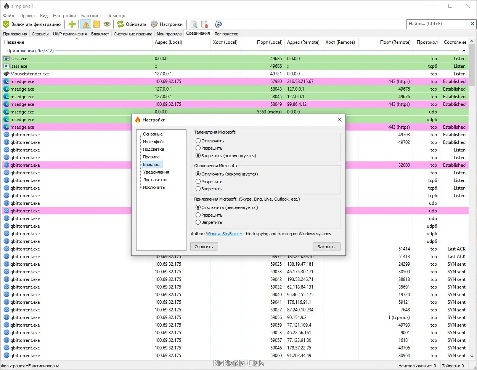Screen dimensions: 477x370
Task: Open Исключить in the settings tree
Action: (154, 187)
